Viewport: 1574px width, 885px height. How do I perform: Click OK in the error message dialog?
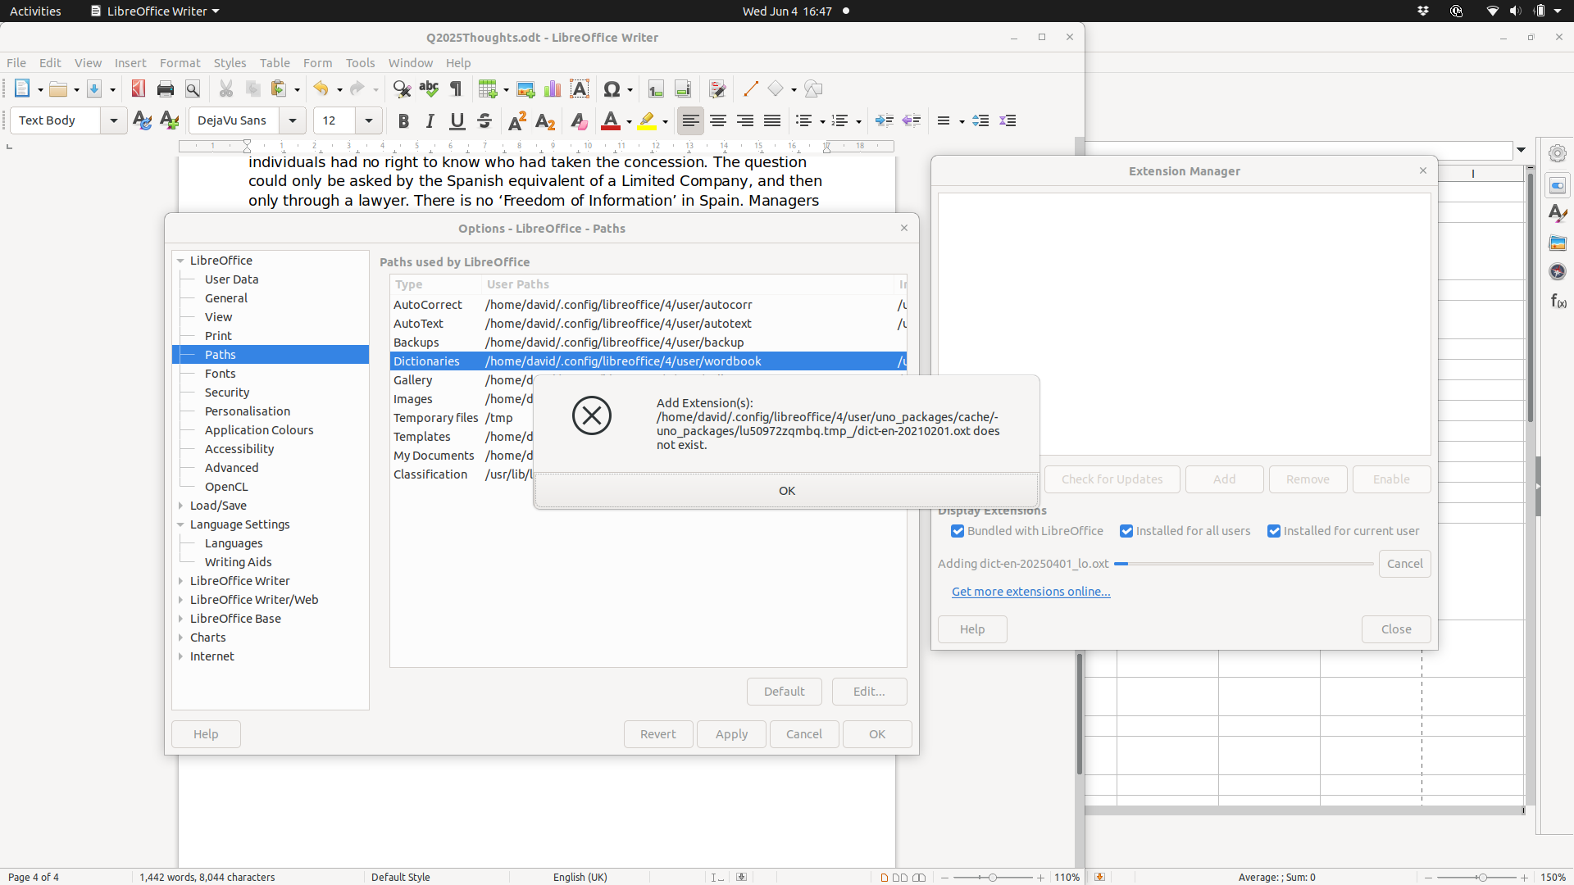(x=787, y=491)
